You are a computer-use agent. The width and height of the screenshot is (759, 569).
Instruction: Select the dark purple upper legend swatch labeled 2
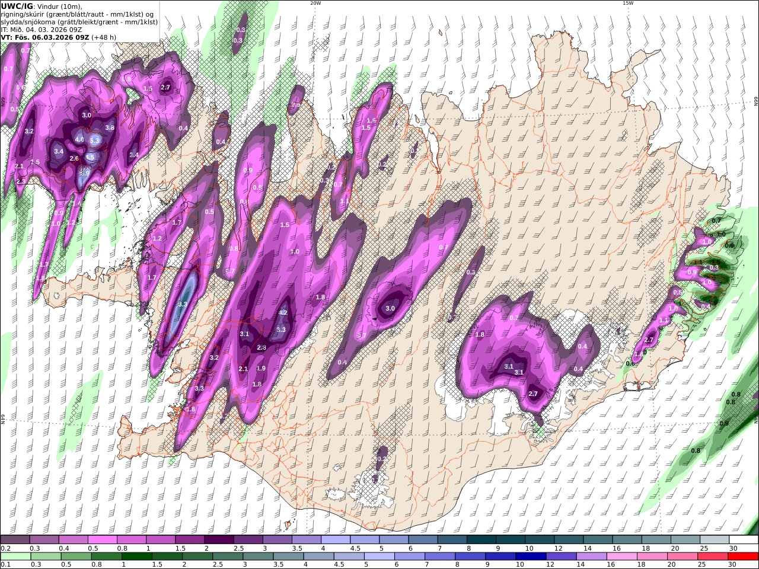point(219,540)
